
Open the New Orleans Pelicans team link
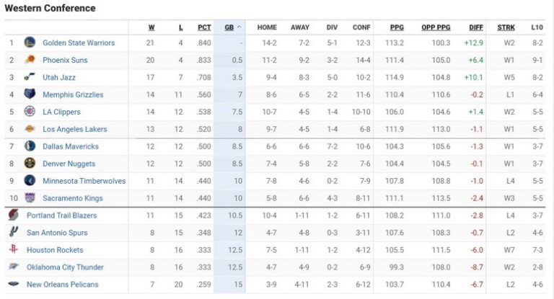(62, 285)
